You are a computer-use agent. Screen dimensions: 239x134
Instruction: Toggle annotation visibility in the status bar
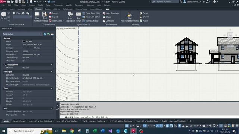click(180, 126)
